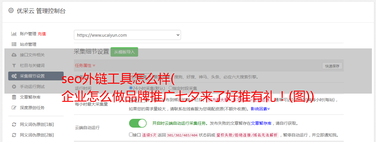Open the site URL dropdown https://www.ucaiyun.com

[x=127, y=35]
